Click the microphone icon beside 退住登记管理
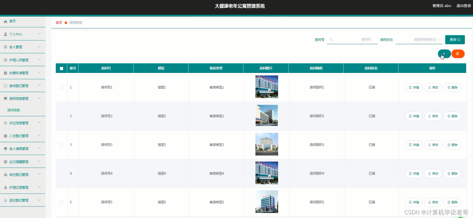This screenshot has height=218, width=473. click(5, 200)
